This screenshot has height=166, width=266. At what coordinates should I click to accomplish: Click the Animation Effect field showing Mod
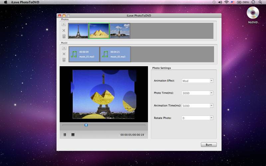pos(196,81)
